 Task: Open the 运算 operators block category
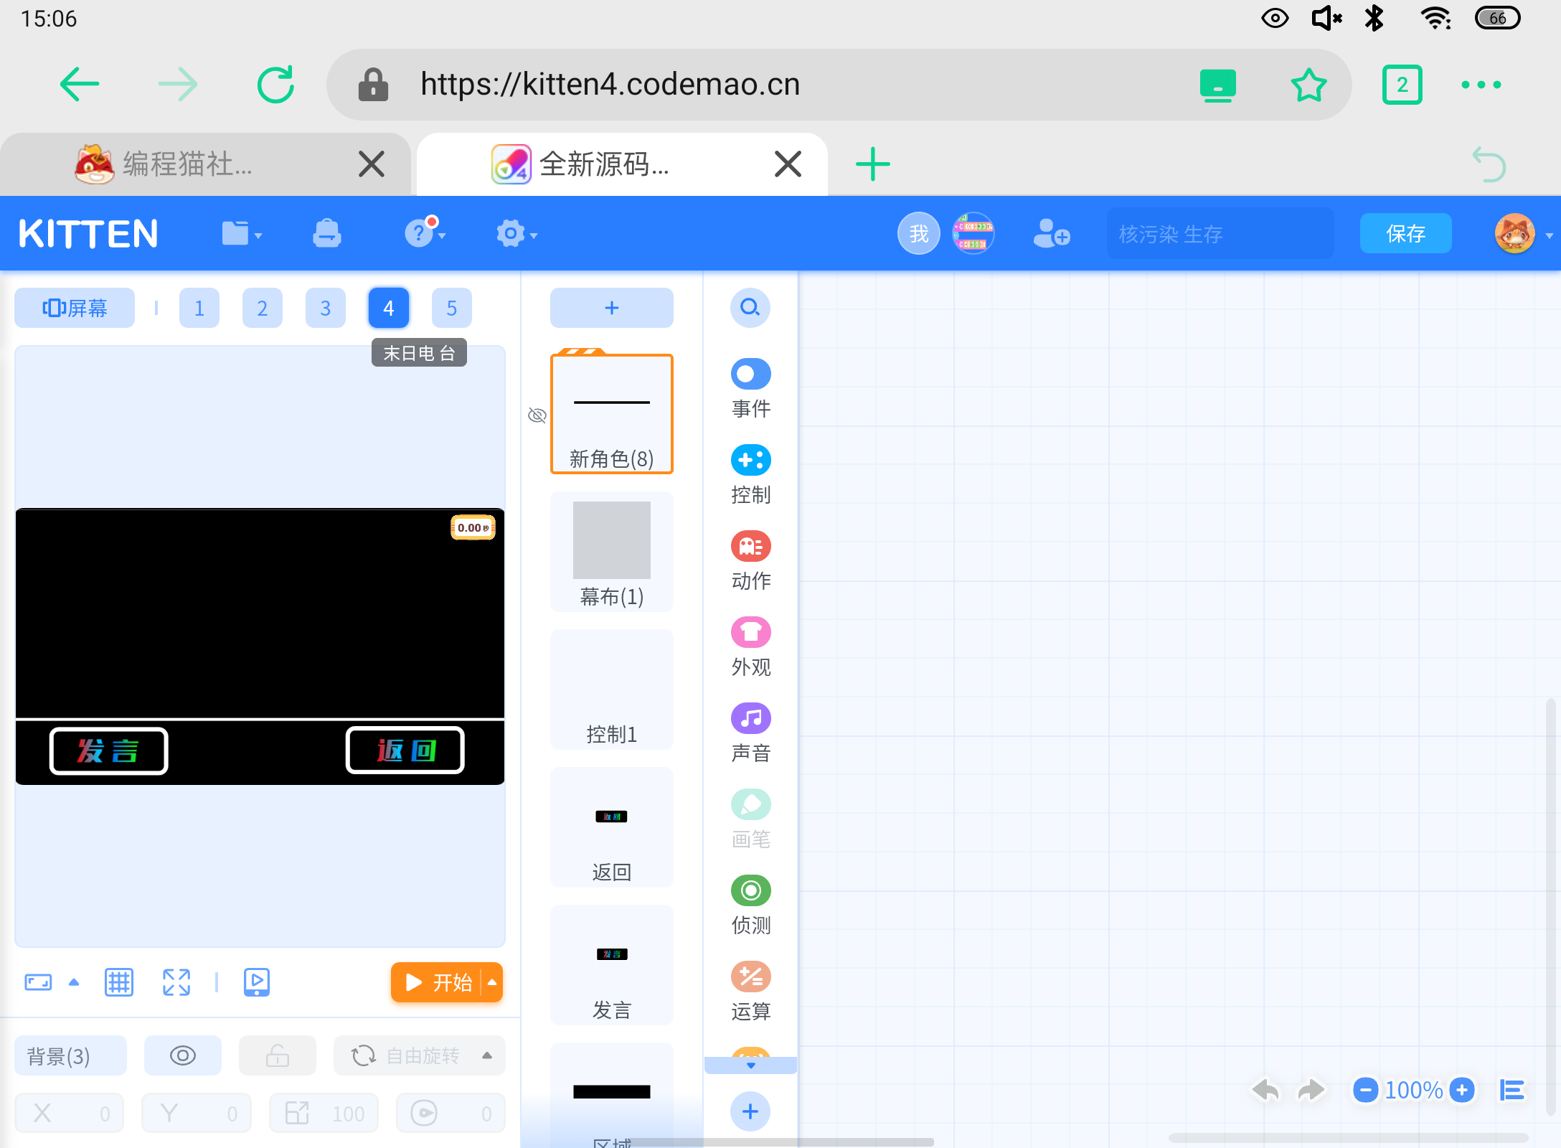pos(751,992)
